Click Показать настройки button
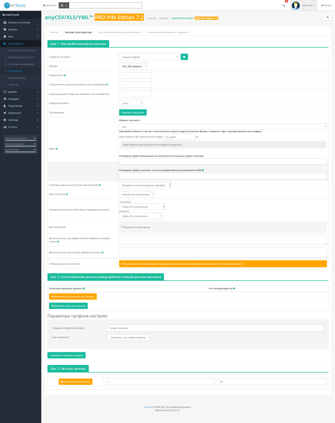 pos(133,112)
